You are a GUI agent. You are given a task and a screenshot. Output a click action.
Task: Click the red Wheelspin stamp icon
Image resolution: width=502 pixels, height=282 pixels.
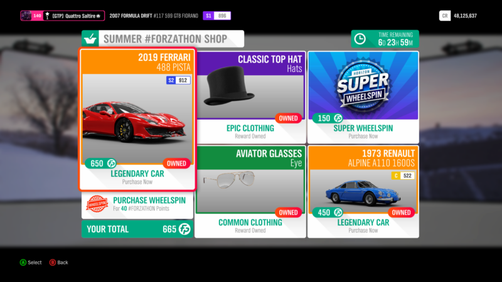[97, 204]
